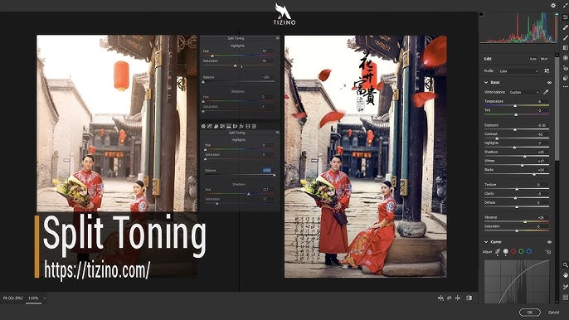Select the Hand pan tool
Viewport: 569px width, 320px height.
click(x=565, y=275)
